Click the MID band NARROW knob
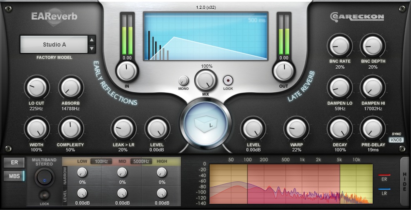 coord(122,172)
